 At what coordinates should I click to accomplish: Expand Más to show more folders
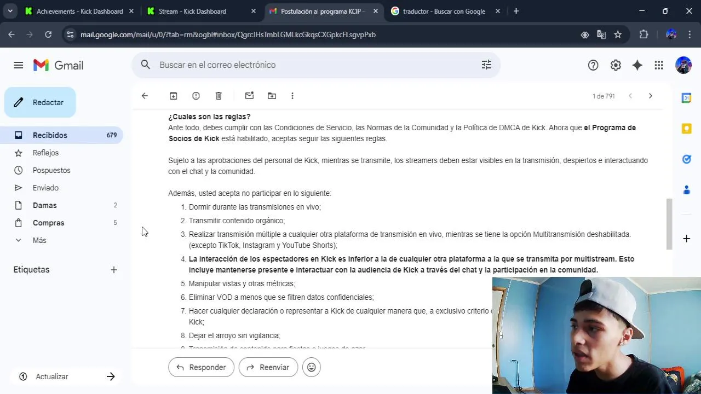61,240
